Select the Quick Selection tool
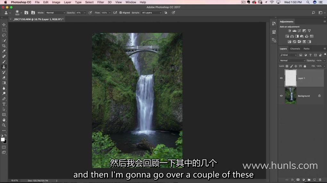The image size is (327, 183). (x=4, y=41)
